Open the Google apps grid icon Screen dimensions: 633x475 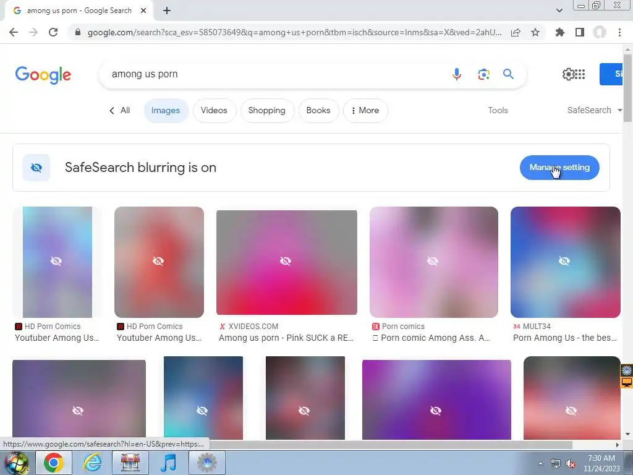pos(580,74)
